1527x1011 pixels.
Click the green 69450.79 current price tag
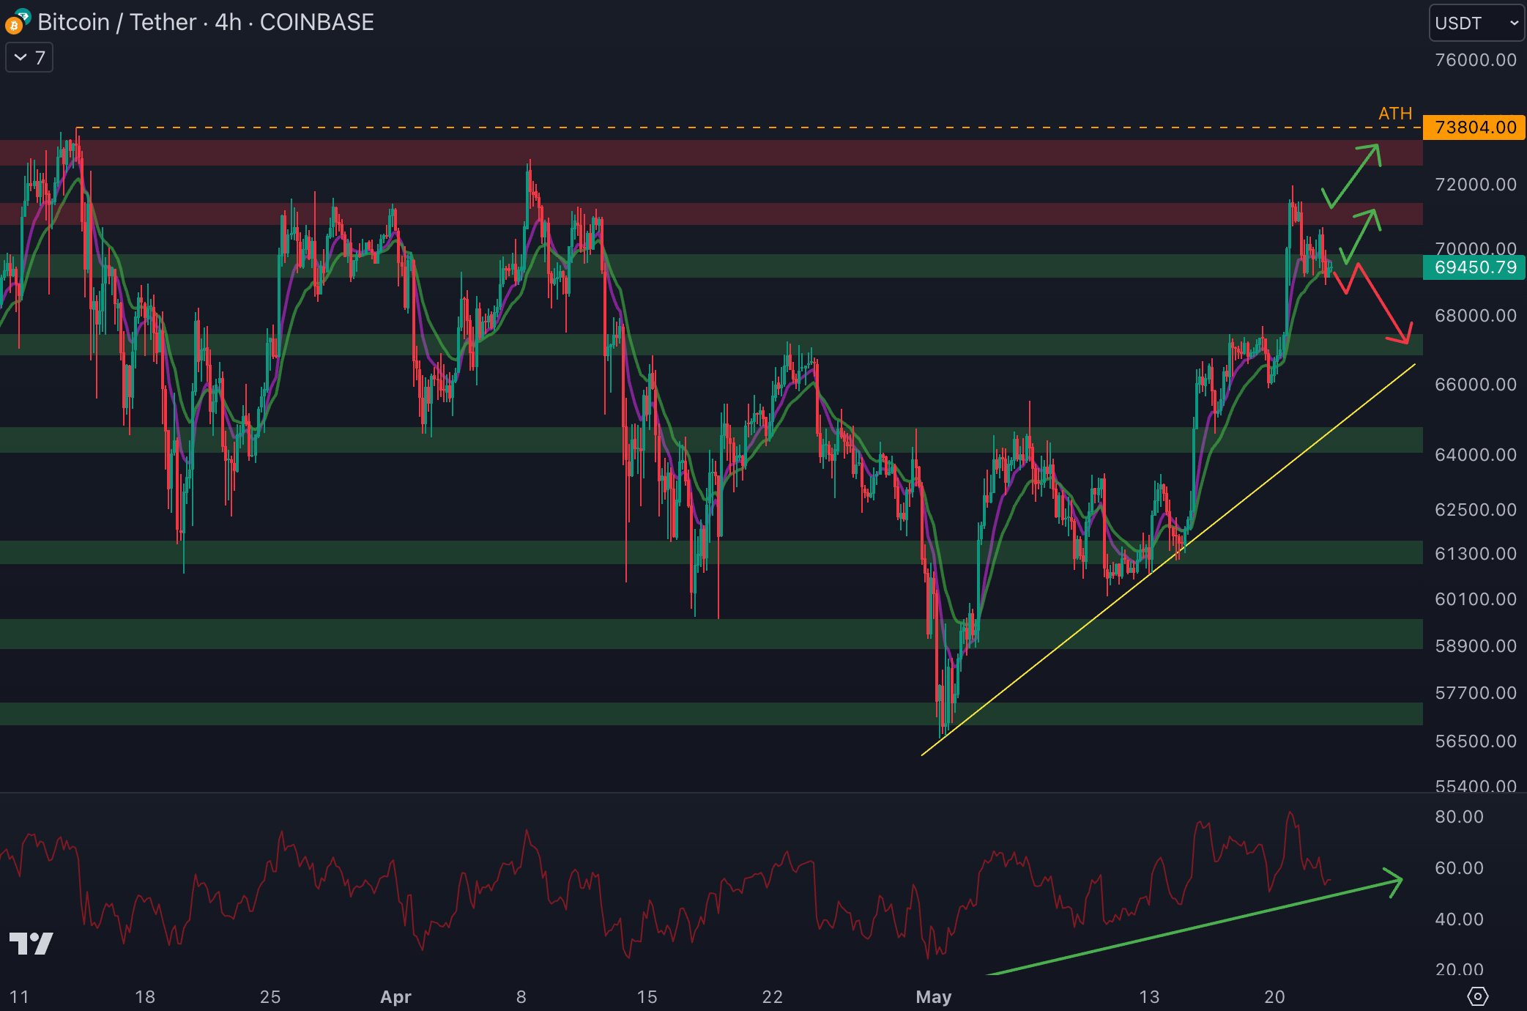(1474, 267)
